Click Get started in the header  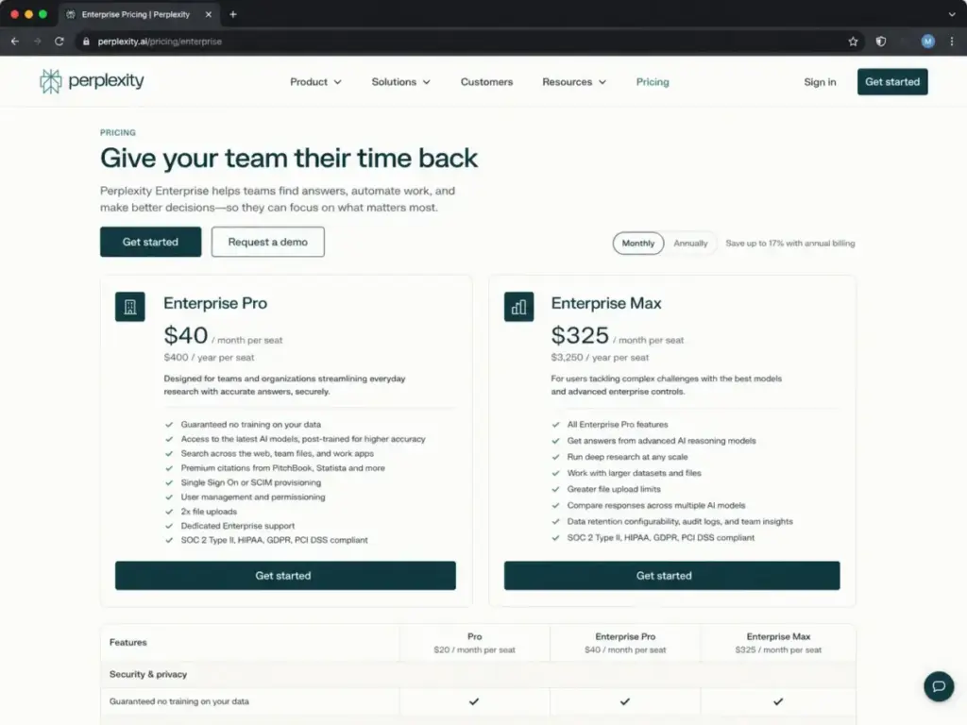pos(892,81)
